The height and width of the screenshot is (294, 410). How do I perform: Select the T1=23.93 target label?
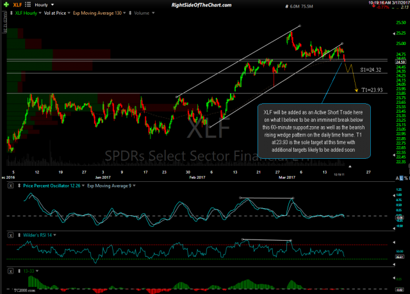point(372,90)
